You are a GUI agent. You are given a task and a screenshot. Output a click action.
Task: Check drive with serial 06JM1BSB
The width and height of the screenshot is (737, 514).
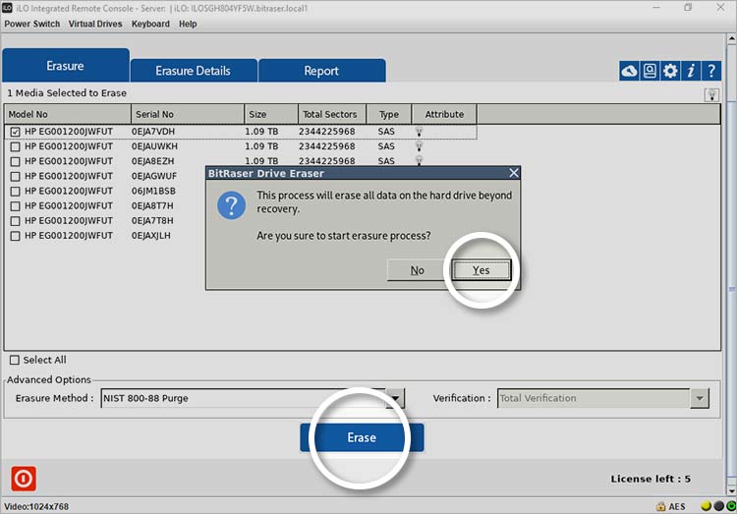[15, 192]
